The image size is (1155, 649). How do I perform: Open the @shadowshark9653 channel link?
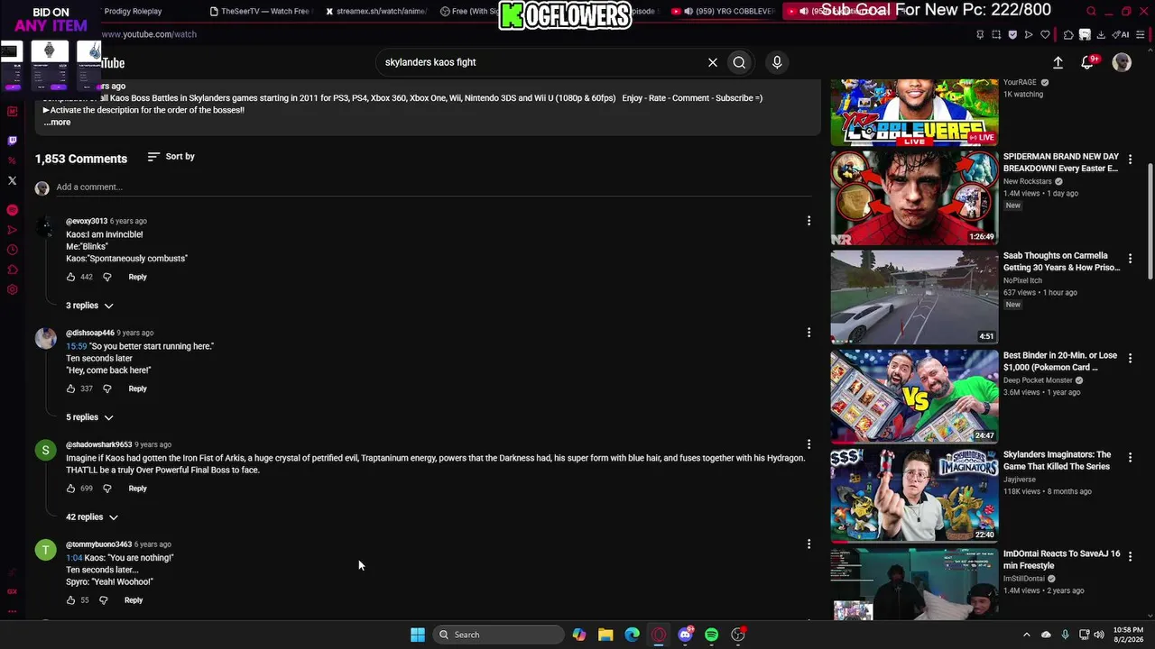[x=98, y=444]
